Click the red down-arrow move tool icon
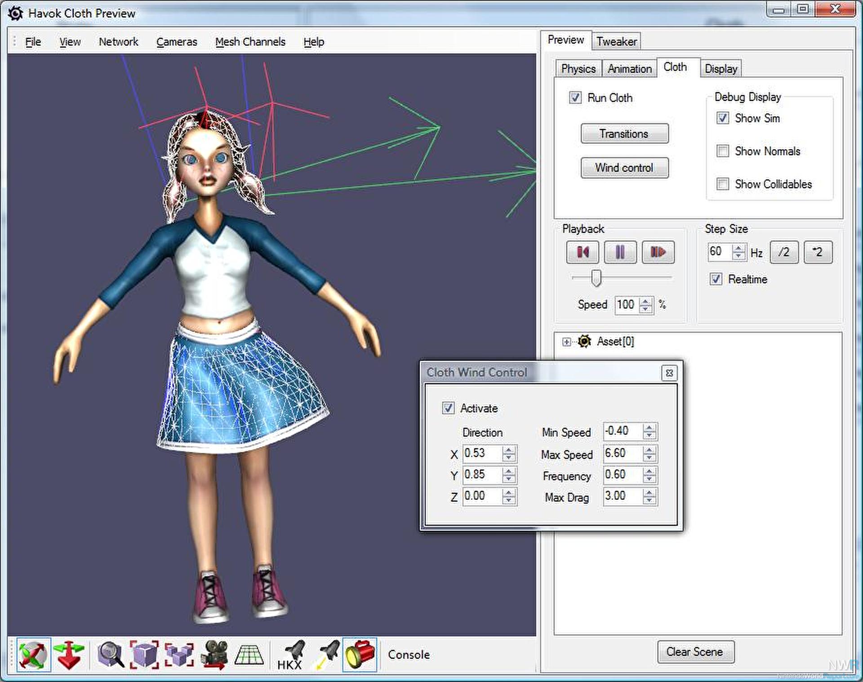863x682 pixels. coord(69,655)
